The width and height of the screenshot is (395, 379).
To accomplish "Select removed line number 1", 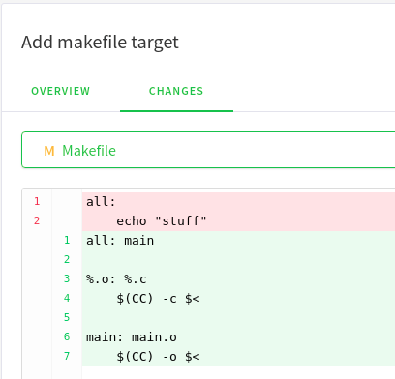I will coord(37,201).
